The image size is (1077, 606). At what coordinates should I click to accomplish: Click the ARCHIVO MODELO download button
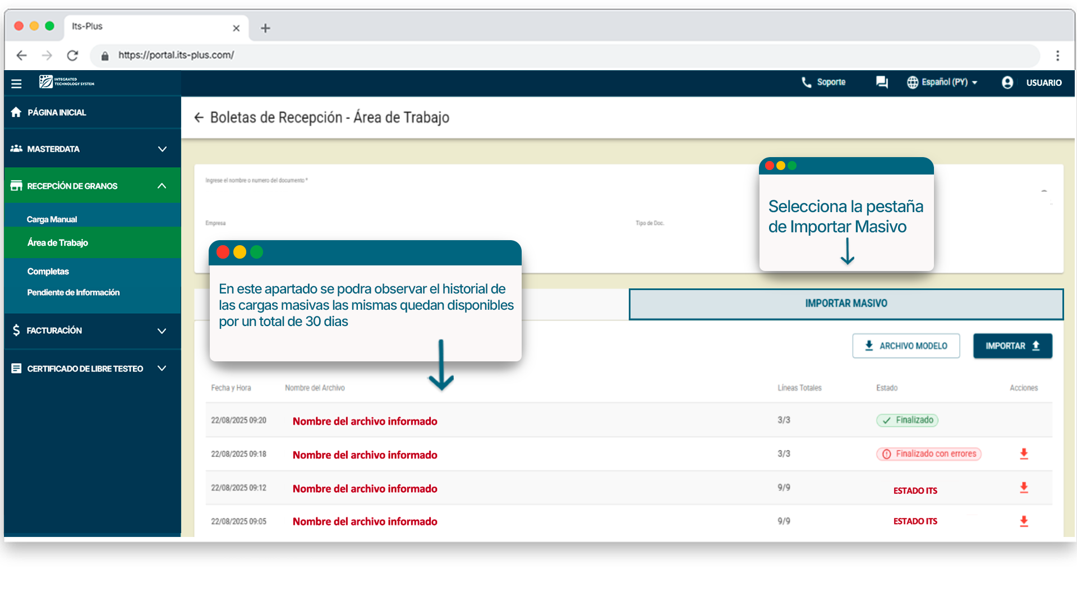[905, 346]
